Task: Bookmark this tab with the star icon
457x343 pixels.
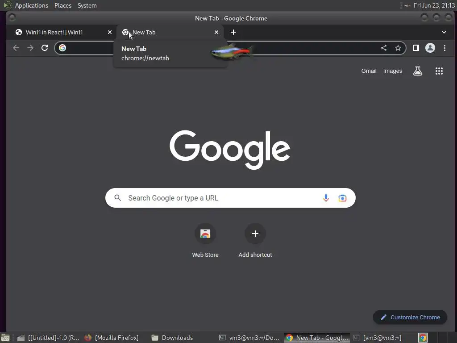Action: (398, 48)
